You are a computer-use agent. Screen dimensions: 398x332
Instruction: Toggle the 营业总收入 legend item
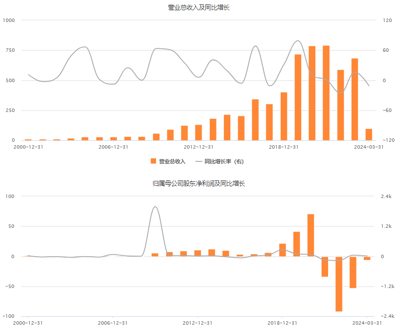click(x=168, y=161)
